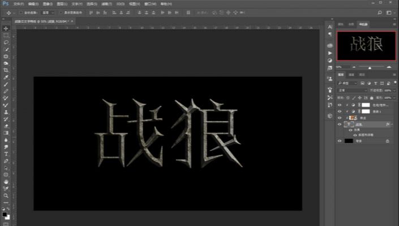Select the Eyedropper tool

tap(6, 77)
